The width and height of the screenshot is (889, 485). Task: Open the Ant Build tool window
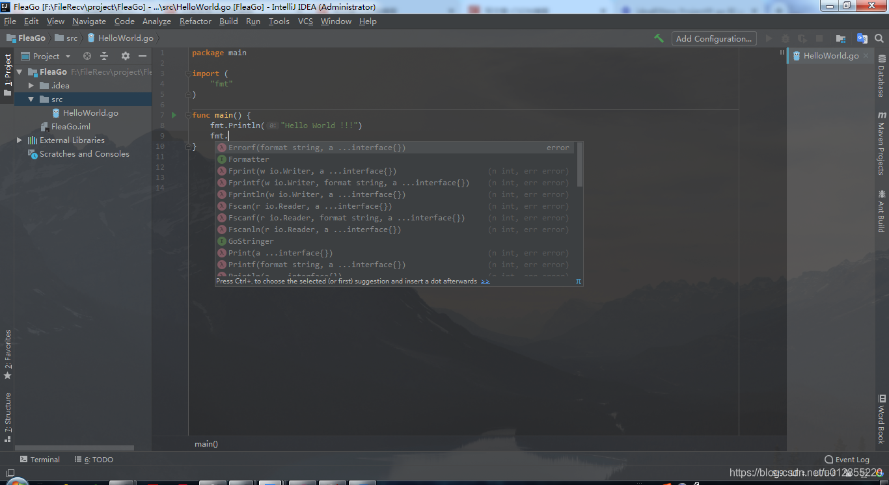(x=882, y=211)
